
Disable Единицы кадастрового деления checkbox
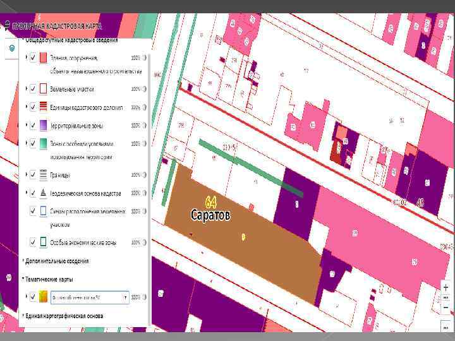click(33, 107)
